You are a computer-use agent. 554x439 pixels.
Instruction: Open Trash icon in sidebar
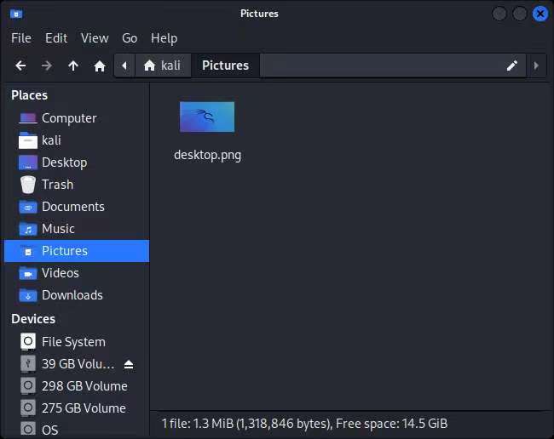pyautogui.click(x=28, y=185)
